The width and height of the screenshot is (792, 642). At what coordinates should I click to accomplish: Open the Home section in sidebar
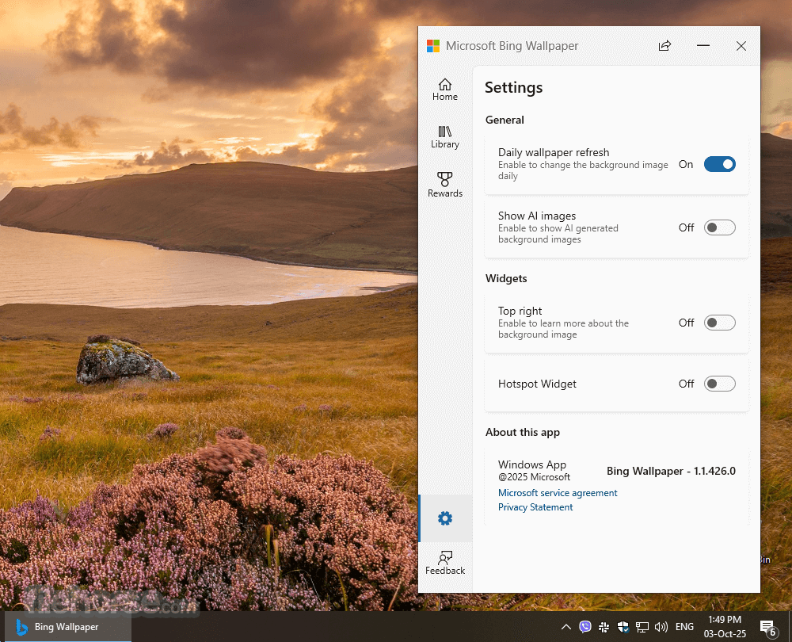tap(444, 90)
